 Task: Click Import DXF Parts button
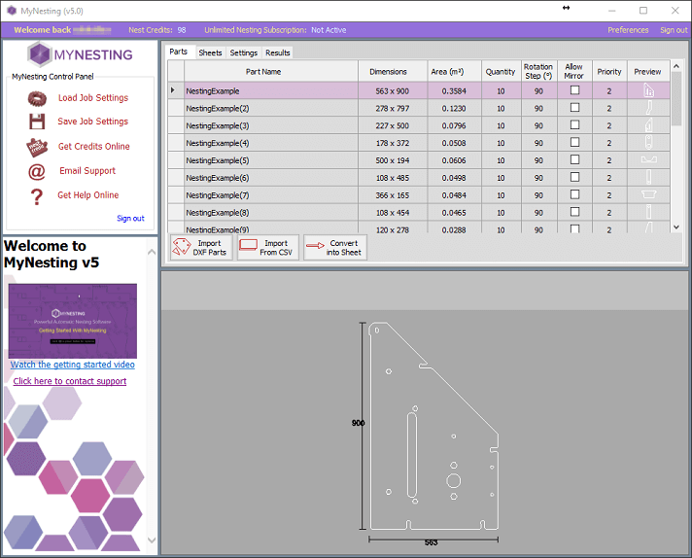click(x=201, y=248)
